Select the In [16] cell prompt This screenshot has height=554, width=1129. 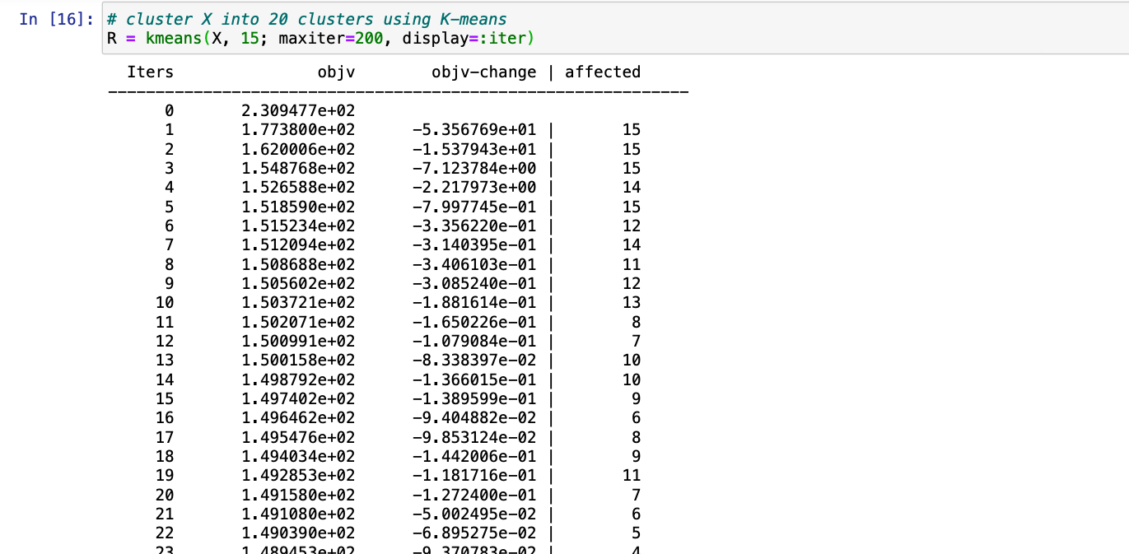(x=56, y=19)
